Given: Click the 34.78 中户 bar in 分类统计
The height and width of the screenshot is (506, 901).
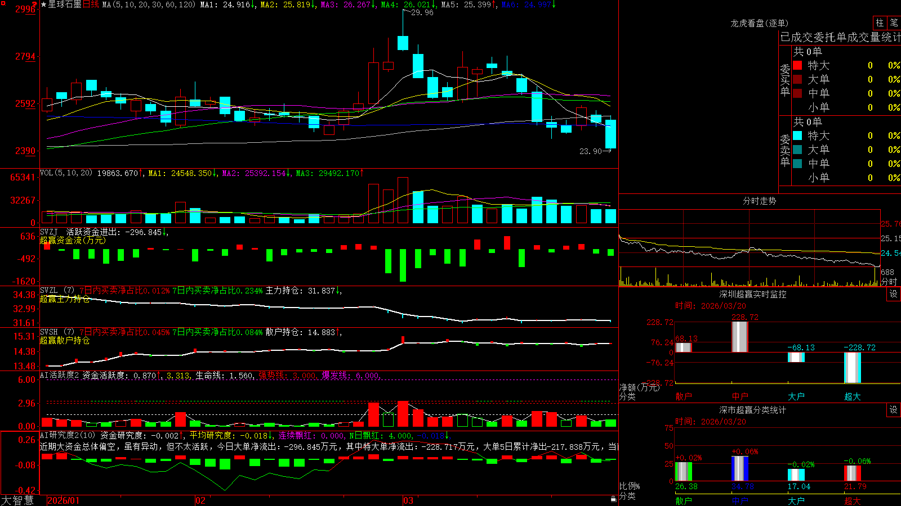Looking at the screenshot, I should pos(740,468).
